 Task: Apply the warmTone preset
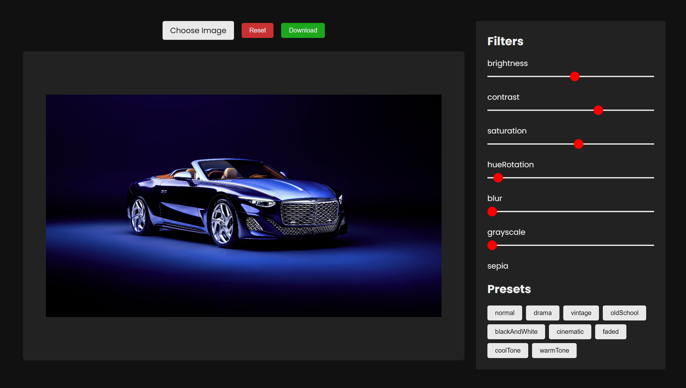[554, 350]
